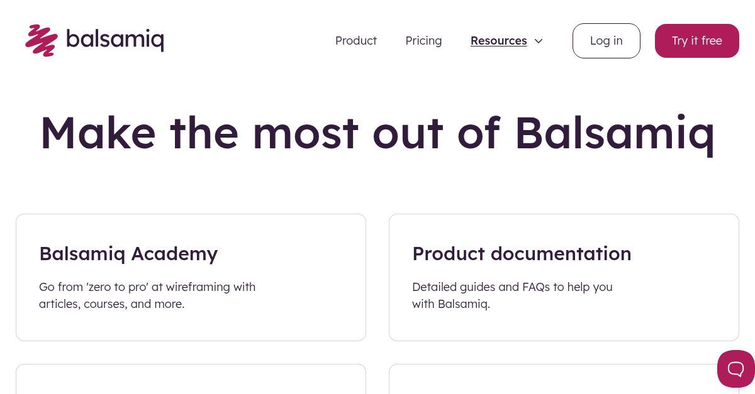This screenshot has height=394, width=755.
Task: Select Product in the top navigation
Action: (x=356, y=41)
